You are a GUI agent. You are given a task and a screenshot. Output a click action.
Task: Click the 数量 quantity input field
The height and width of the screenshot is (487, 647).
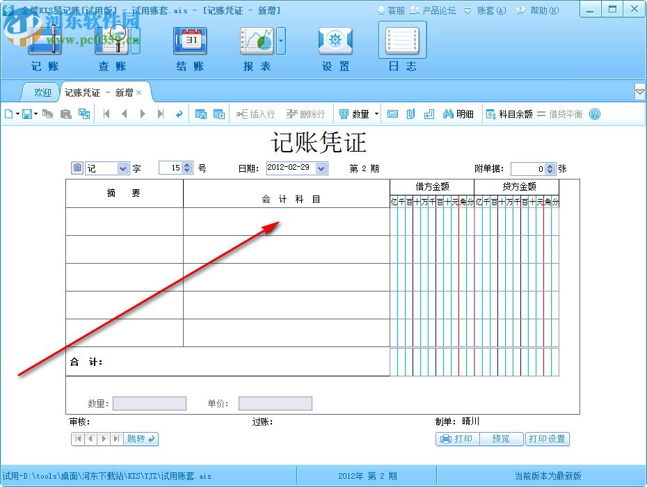tap(149, 404)
